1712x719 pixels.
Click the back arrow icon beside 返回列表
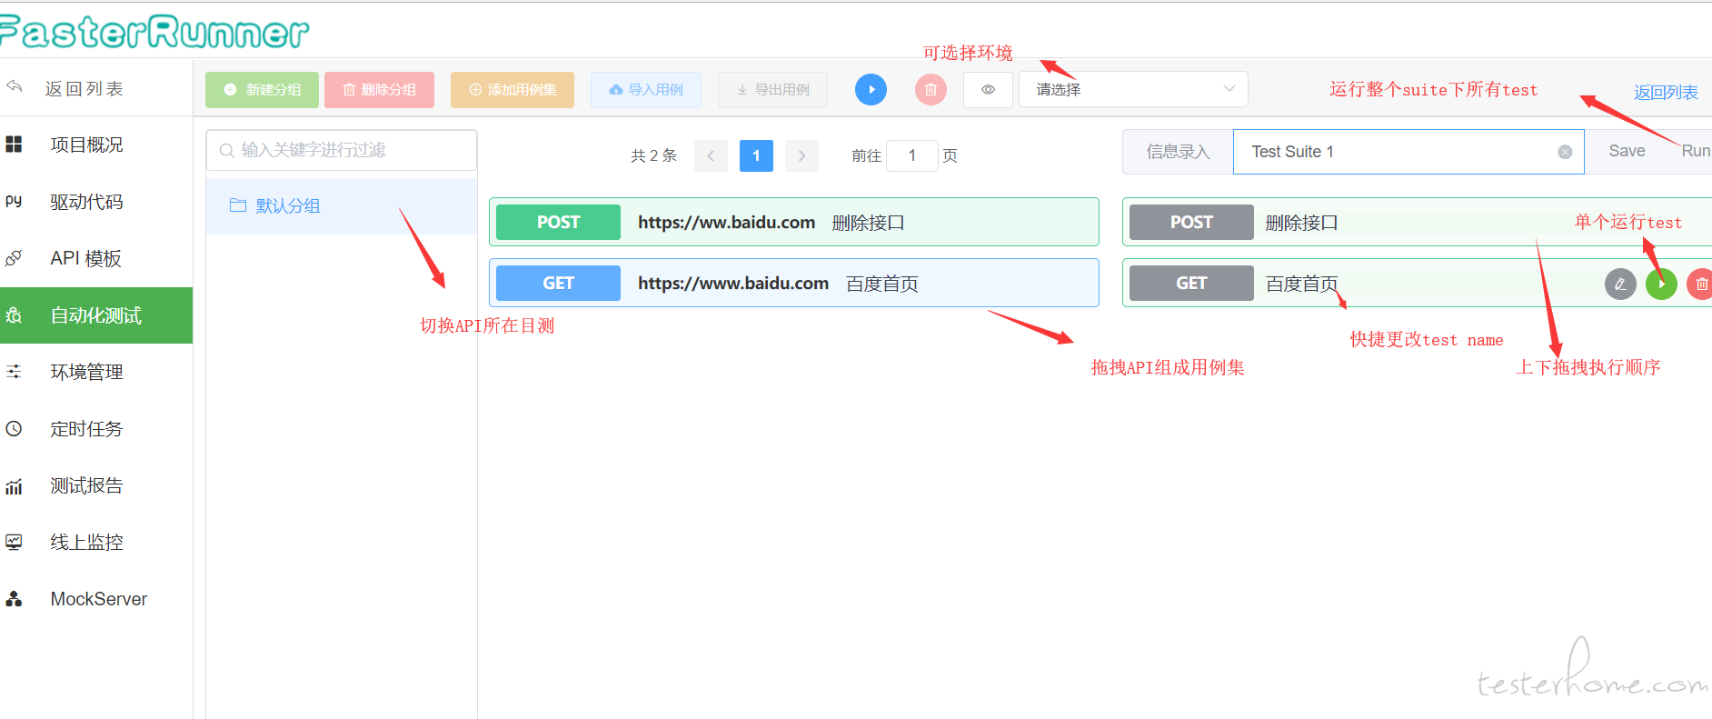point(15,87)
